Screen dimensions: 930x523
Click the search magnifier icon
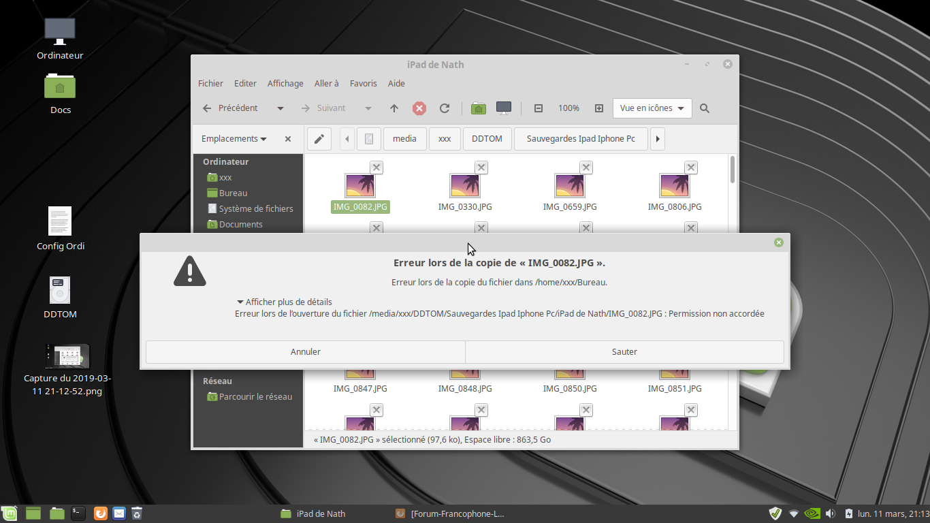tap(705, 108)
